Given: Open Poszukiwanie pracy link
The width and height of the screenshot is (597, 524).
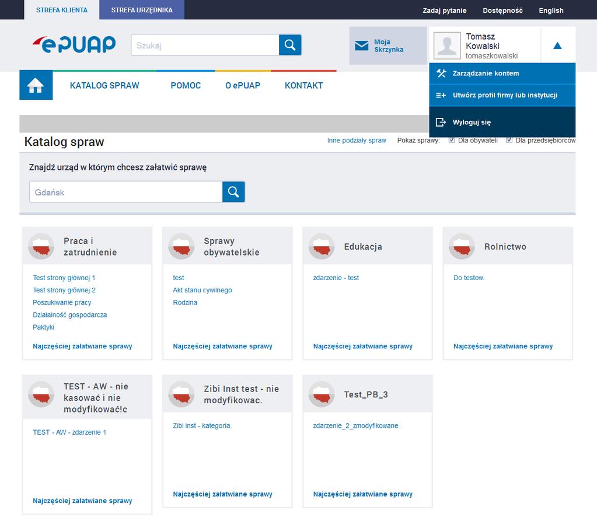Looking at the screenshot, I should (62, 302).
